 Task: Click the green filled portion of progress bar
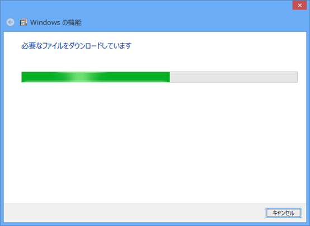(96, 77)
